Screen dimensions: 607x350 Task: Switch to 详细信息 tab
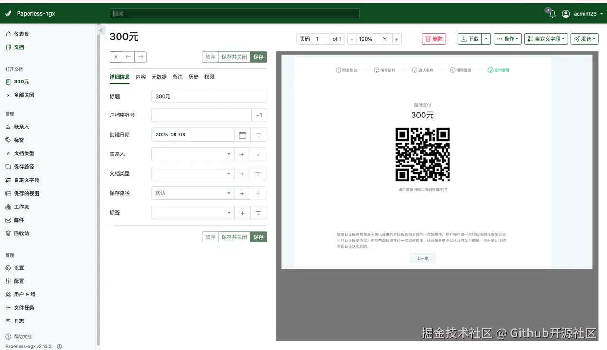click(120, 77)
